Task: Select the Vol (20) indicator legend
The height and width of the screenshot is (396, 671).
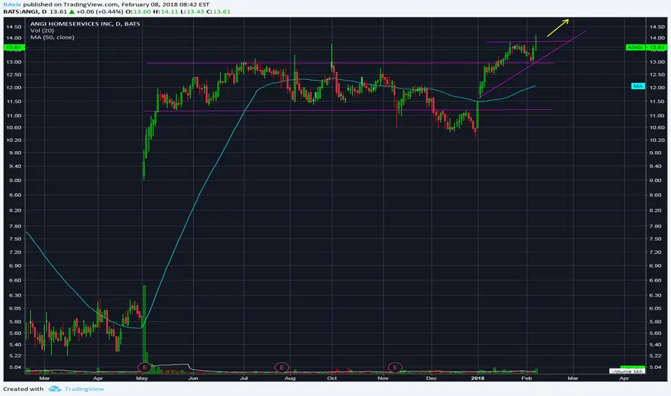Action: click(42, 30)
